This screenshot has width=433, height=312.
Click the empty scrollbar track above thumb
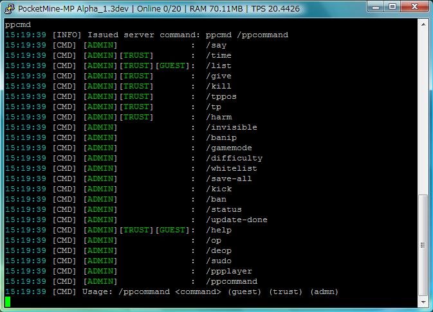pos(423,109)
